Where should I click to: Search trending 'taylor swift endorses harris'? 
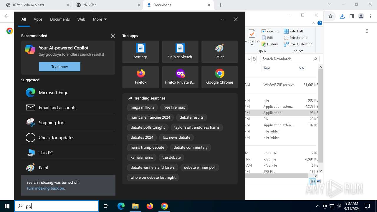pyautogui.click(x=197, y=127)
